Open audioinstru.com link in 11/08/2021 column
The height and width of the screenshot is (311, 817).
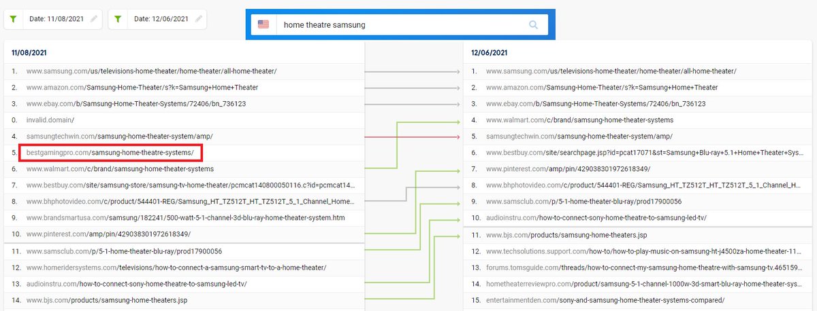click(137, 283)
